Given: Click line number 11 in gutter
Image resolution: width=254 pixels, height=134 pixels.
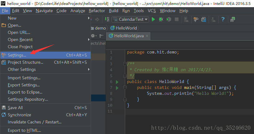Looking at the screenshot, I should (x=110, y=111).
